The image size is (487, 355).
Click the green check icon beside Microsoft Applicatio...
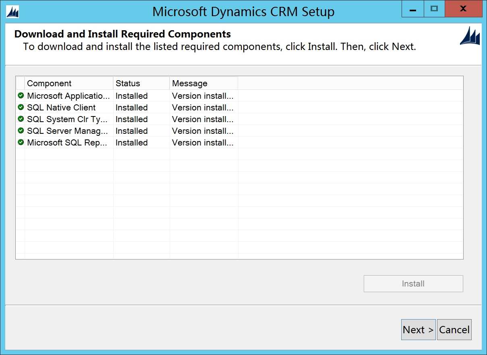[21, 96]
